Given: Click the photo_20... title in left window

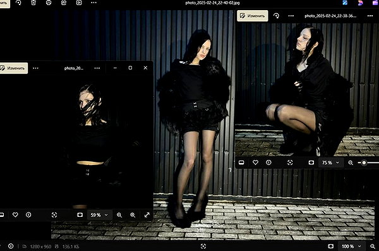Looking at the screenshot, I should pyautogui.click(x=74, y=68).
